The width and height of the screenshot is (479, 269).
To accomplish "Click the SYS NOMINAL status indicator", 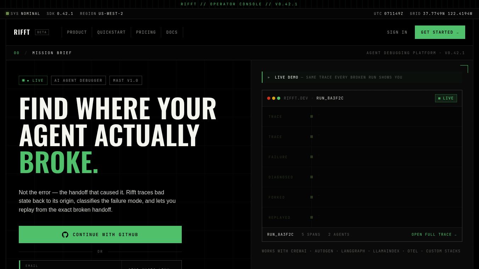I will click(x=23, y=13).
